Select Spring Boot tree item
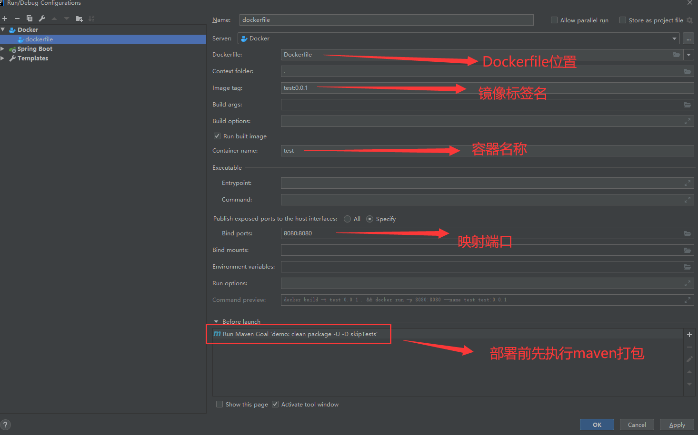698x435 pixels. tap(35, 49)
